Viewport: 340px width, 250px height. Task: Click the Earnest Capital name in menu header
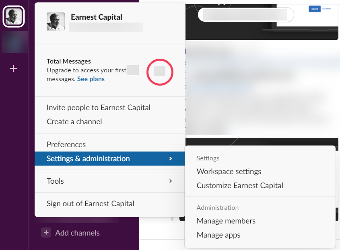[97, 17]
